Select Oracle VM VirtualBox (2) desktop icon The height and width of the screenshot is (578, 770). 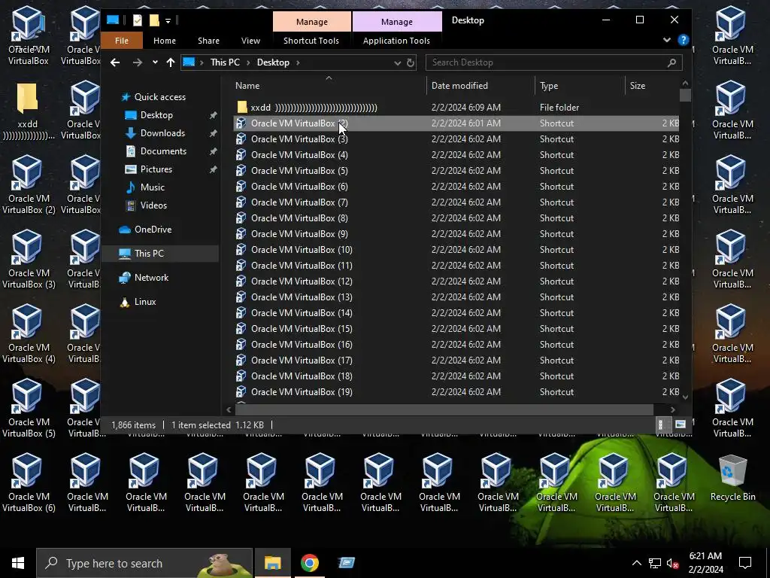point(29,185)
